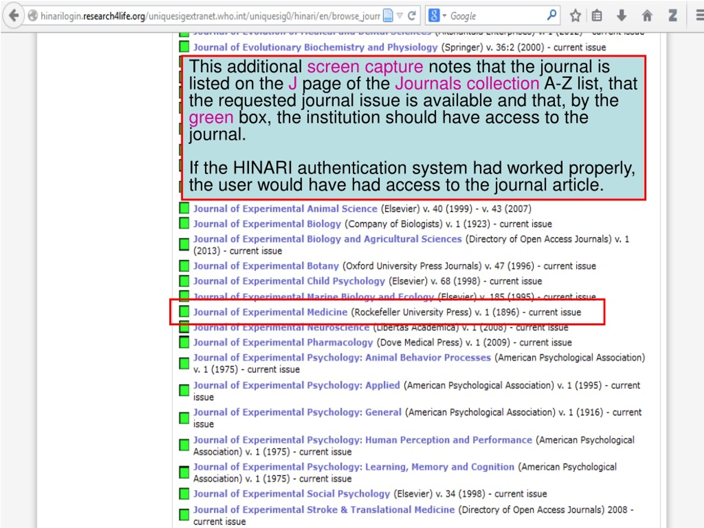
Task: Open Journal of Experimental Psychology: General link
Action: tap(297, 413)
